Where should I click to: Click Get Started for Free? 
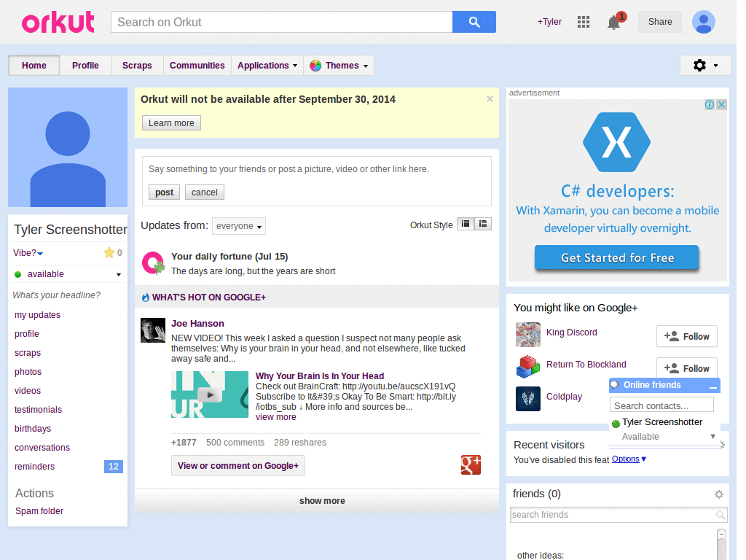point(617,258)
